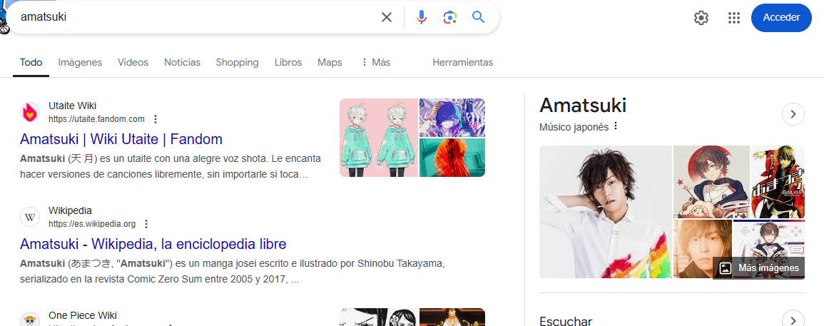Click Más imágenes on the photo panel
This screenshot has width=824, height=326.
(759, 268)
